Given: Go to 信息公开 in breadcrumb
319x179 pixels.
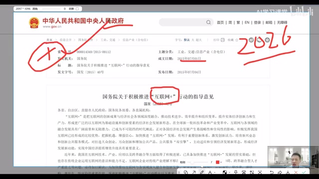Looking at the screenshot, I should 65,40.
